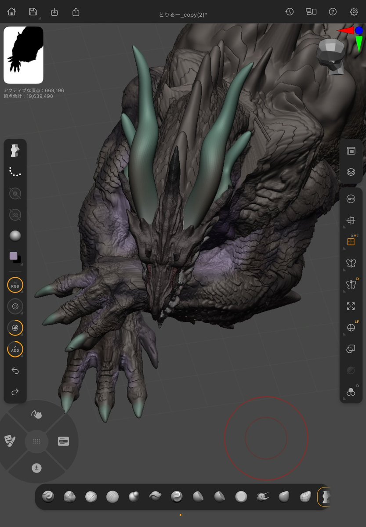
Task: Open the settings gear icon
Action: (x=354, y=12)
